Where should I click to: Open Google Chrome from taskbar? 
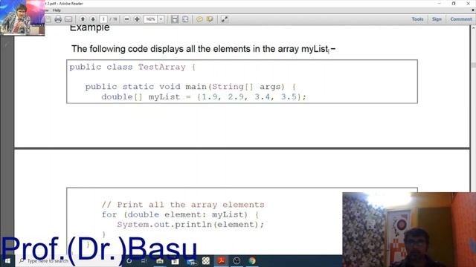[x=252, y=261]
